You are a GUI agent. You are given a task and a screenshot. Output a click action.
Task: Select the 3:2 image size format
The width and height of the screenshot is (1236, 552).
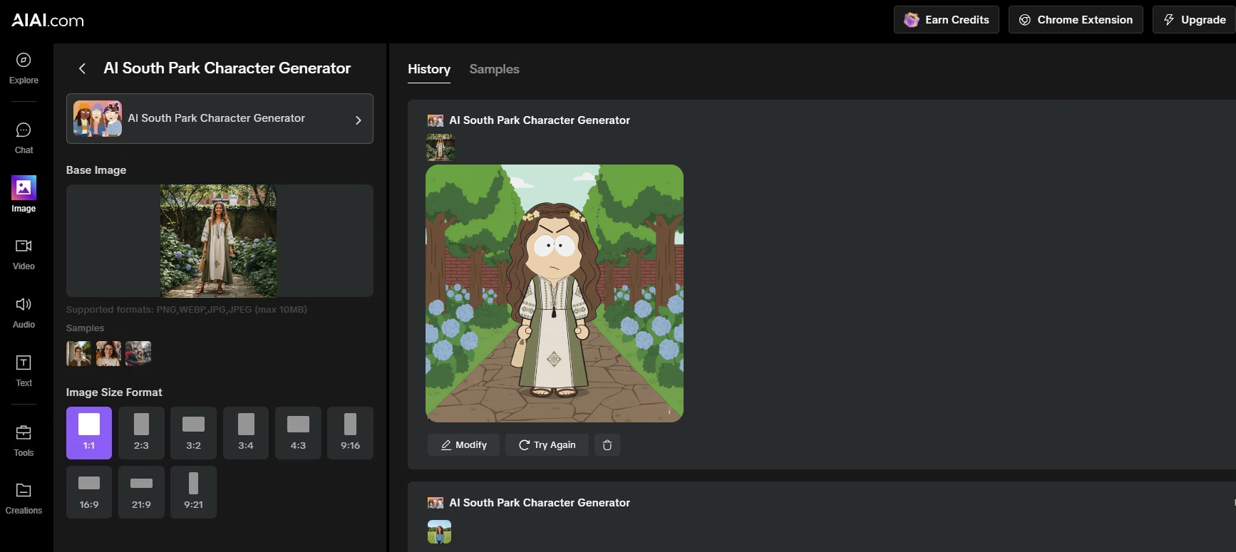193,433
